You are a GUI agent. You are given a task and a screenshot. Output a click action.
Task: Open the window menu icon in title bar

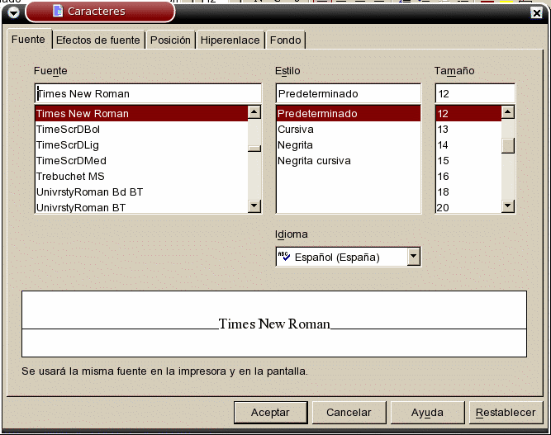point(13,12)
